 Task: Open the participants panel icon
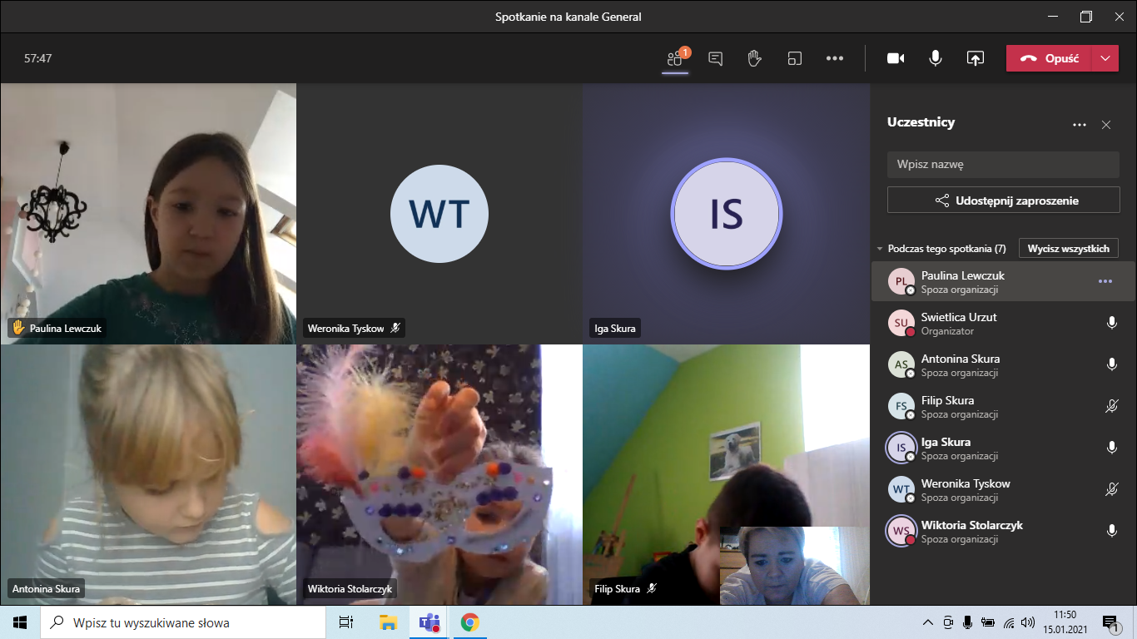[675, 58]
